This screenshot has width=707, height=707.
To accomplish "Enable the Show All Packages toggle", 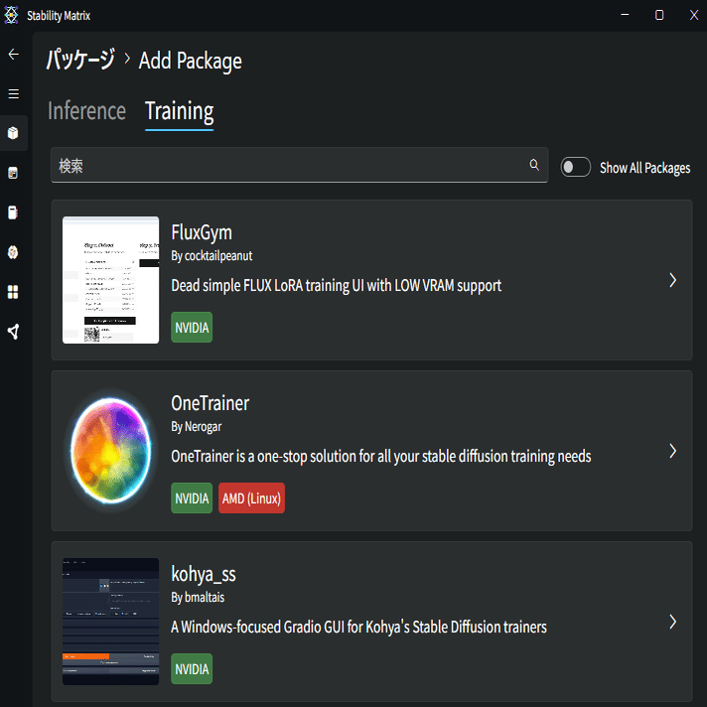I will [576, 167].
